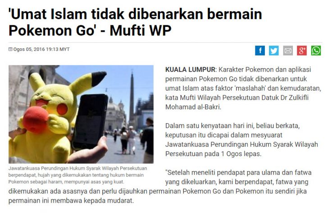Select the photo caption starting 'Jawatankuasa Perundingan'
Screen dimensions: 328x213
tap(77, 175)
